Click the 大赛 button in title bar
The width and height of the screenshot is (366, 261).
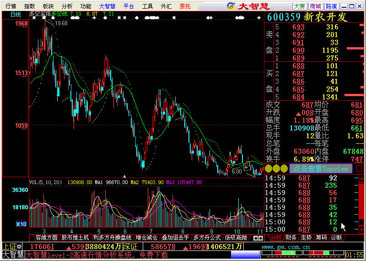click(300, 6)
